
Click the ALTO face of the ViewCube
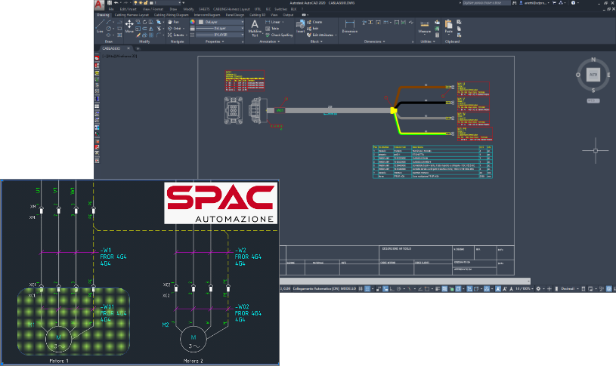pos(593,75)
